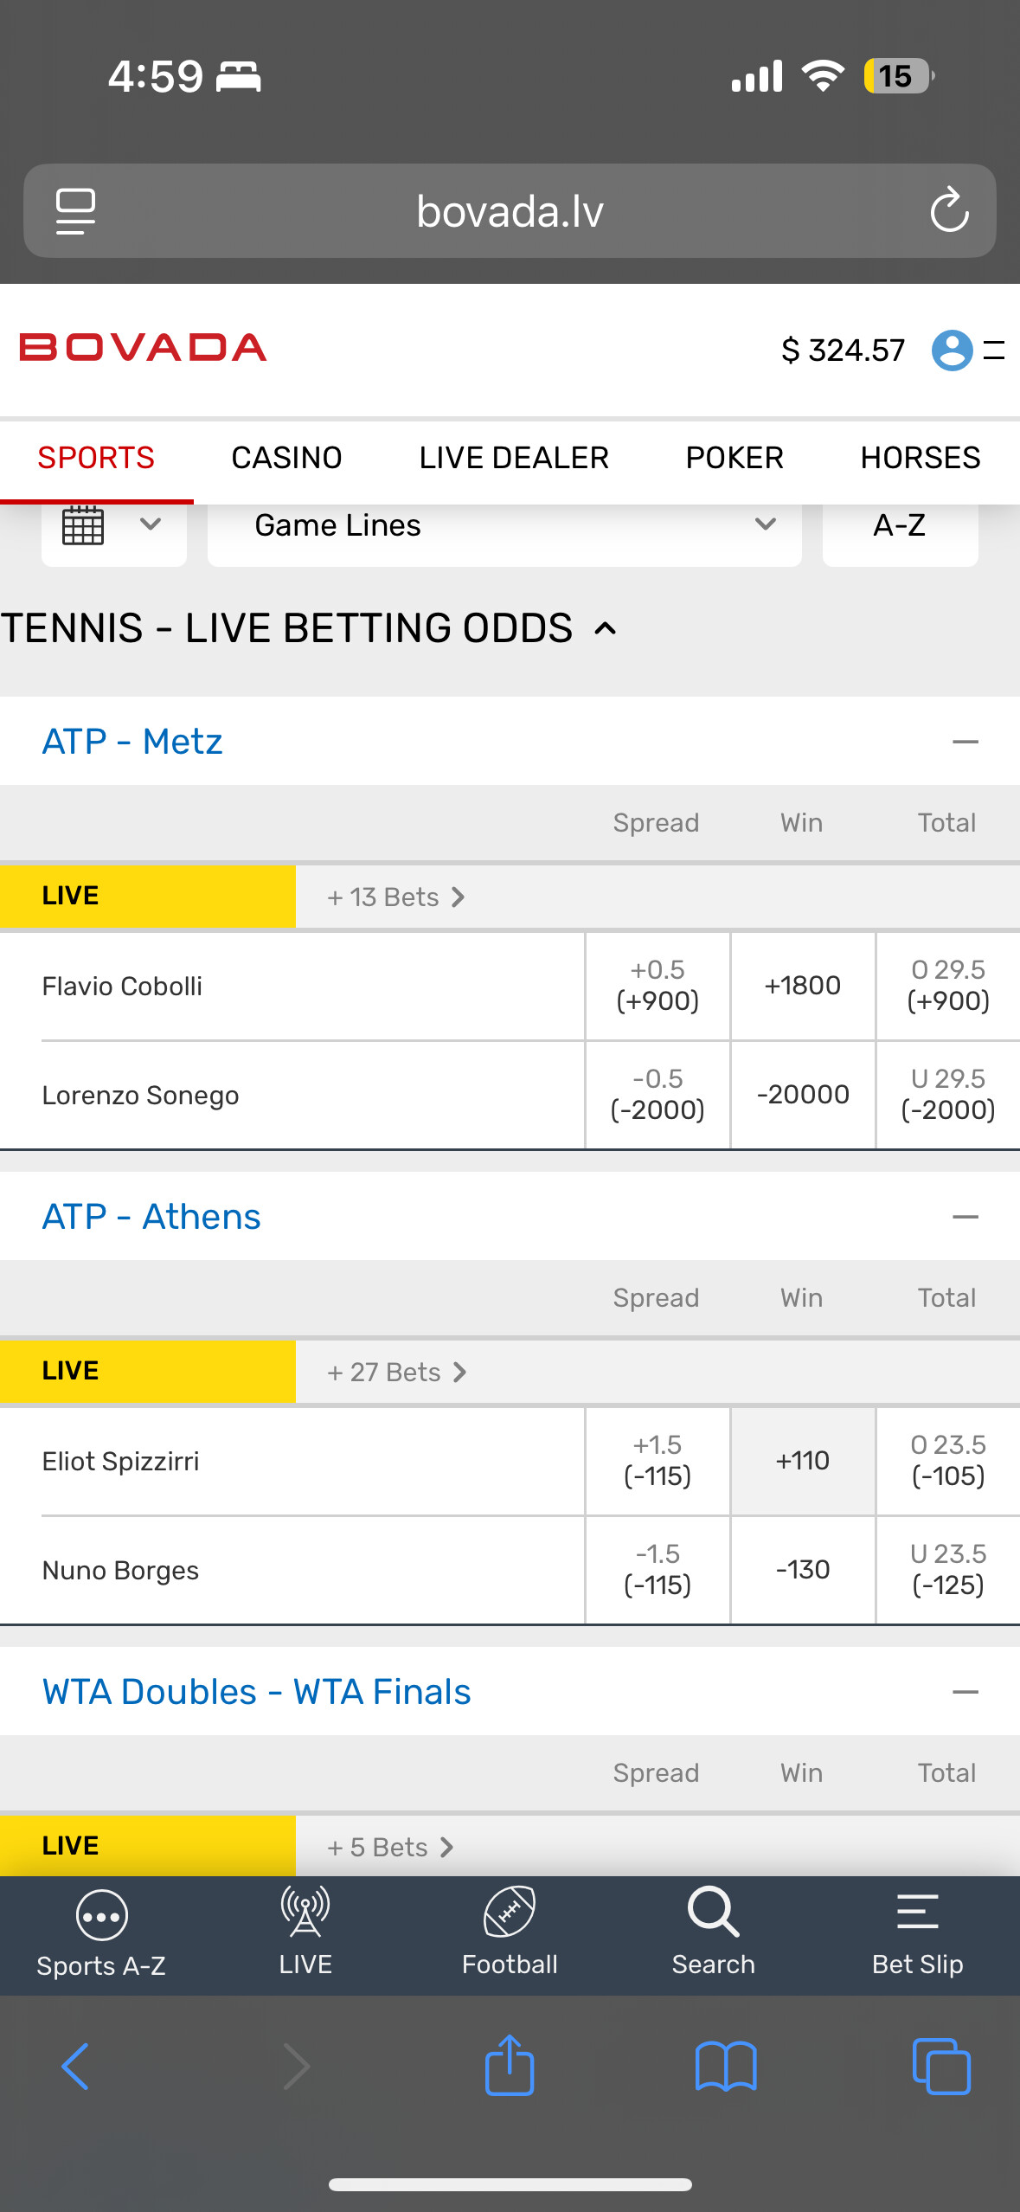The image size is (1020, 2212).
Task: Collapse the Tennis Live Betting Odds section
Action: 606,629
